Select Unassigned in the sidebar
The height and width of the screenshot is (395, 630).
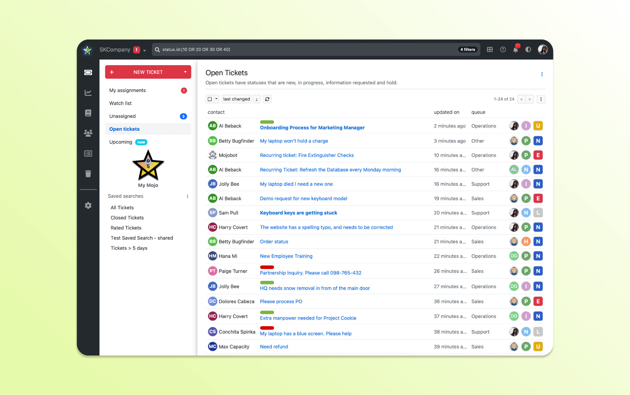[x=148, y=116]
